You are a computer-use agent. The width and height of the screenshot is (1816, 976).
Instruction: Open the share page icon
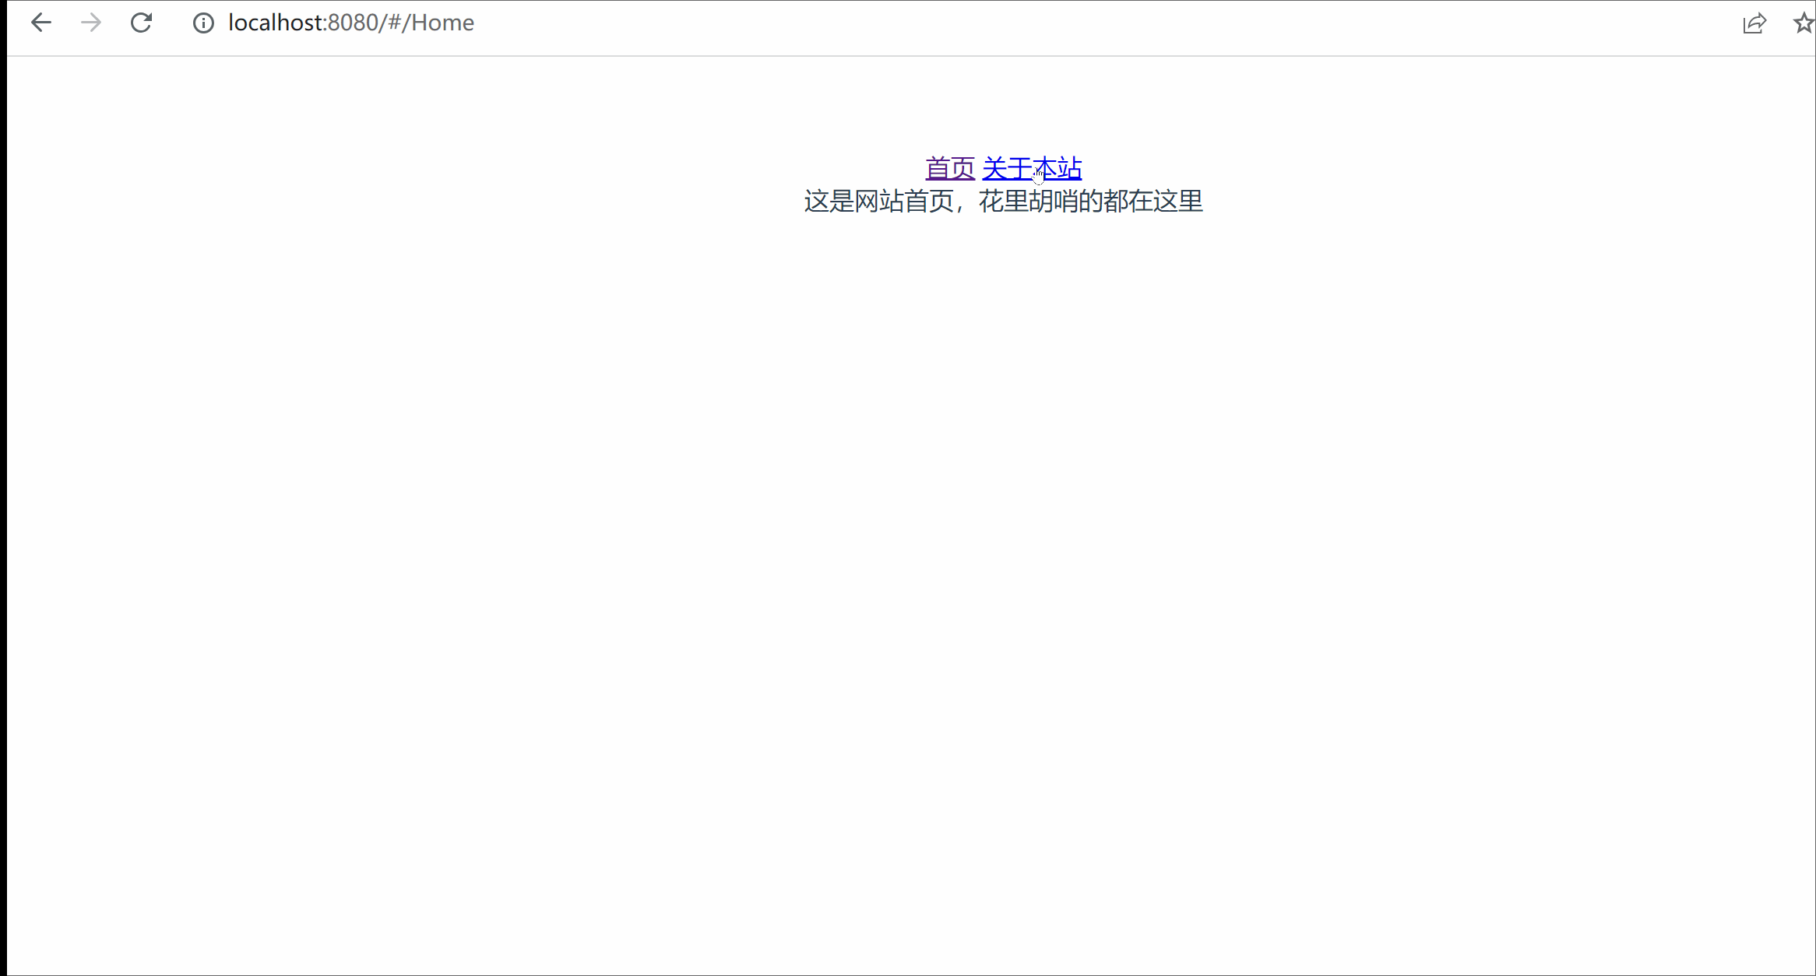click(1754, 23)
